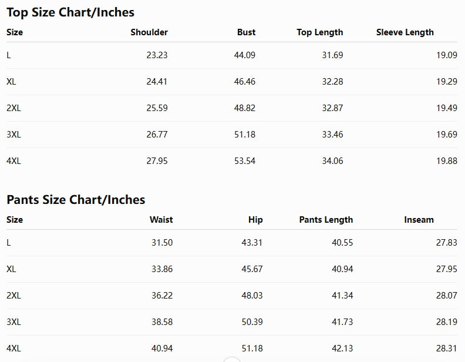Click the bust value 44.09
Viewport: 465px width, 362px height.
(x=245, y=55)
